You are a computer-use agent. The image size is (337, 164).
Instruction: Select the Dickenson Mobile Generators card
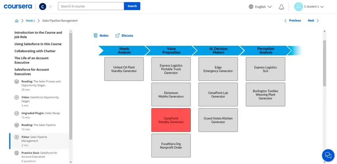point(171,95)
